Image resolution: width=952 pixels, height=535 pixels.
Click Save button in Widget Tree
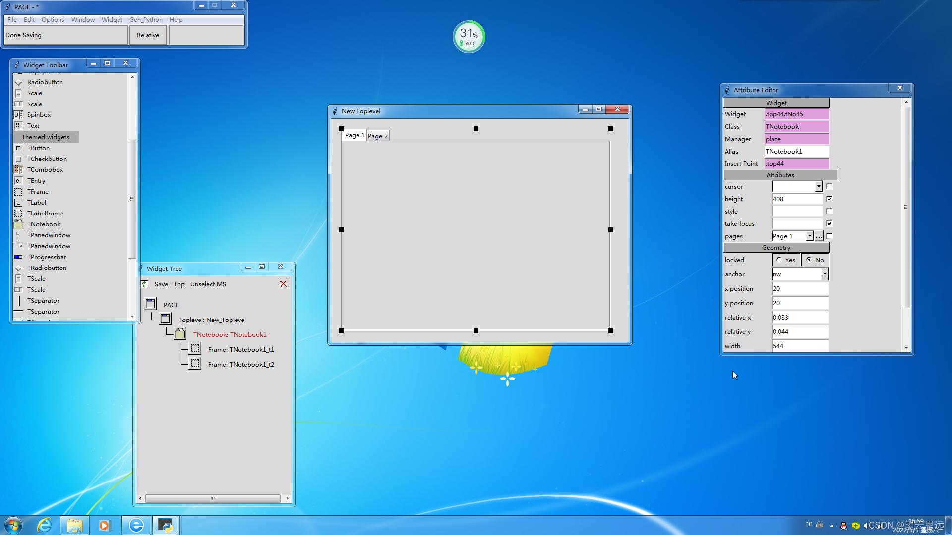pos(161,283)
